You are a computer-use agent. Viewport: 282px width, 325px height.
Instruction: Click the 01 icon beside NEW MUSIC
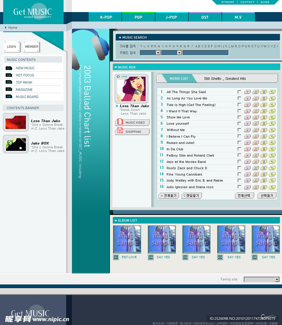9,68
